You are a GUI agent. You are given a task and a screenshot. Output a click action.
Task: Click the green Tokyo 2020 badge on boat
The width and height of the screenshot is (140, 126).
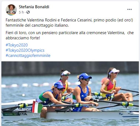tap(11, 114)
